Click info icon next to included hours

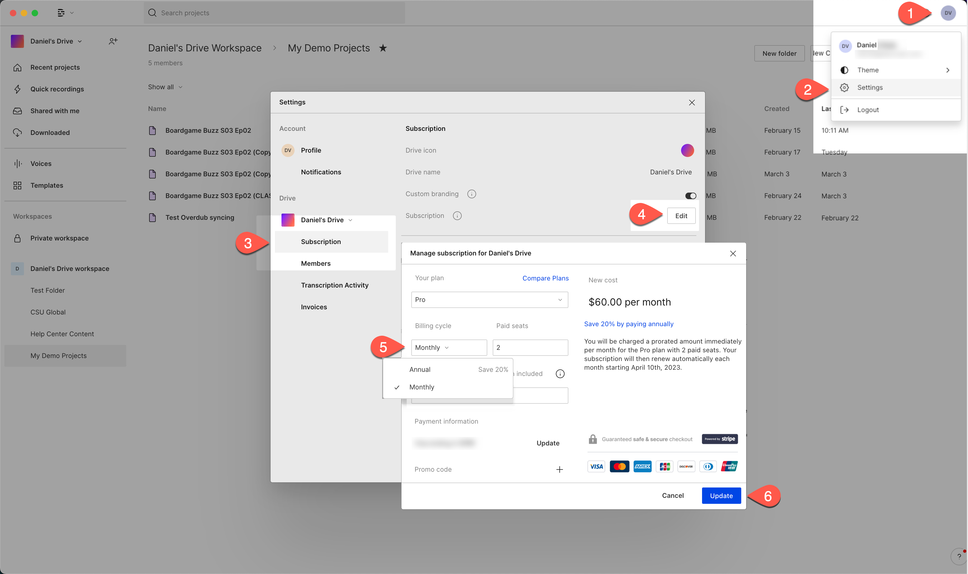(x=560, y=374)
